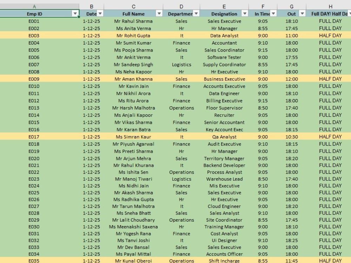Select cell Mr Lalit Choudhary
This screenshot has height=263, width=351.
pos(133,220)
